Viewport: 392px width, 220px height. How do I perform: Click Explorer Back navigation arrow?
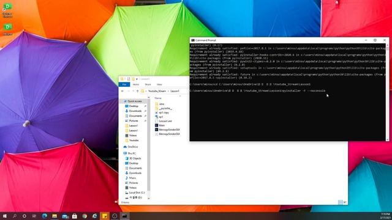click(x=123, y=91)
